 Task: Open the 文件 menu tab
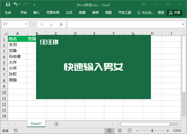tap(8, 13)
